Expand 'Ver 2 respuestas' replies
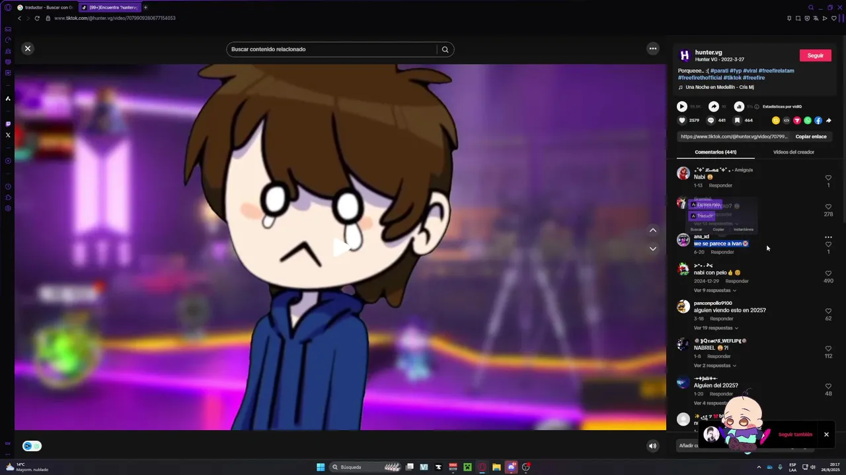 coord(714,365)
